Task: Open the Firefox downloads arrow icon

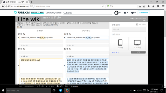Action: pyautogui.click(x=149, y=6)
